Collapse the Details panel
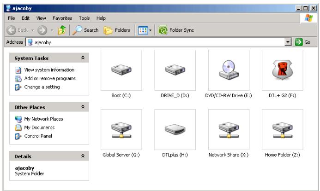Screen dimensions: 320x191 point(83,156)
